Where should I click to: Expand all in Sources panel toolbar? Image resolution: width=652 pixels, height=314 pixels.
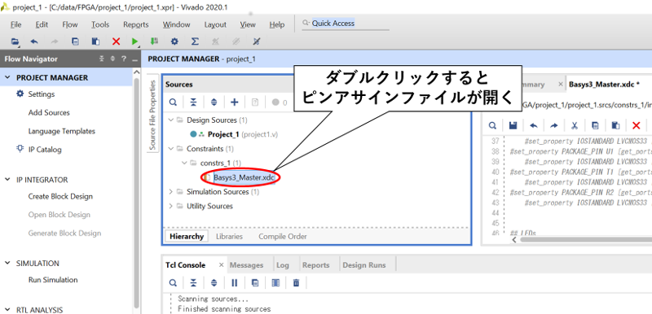214,102
